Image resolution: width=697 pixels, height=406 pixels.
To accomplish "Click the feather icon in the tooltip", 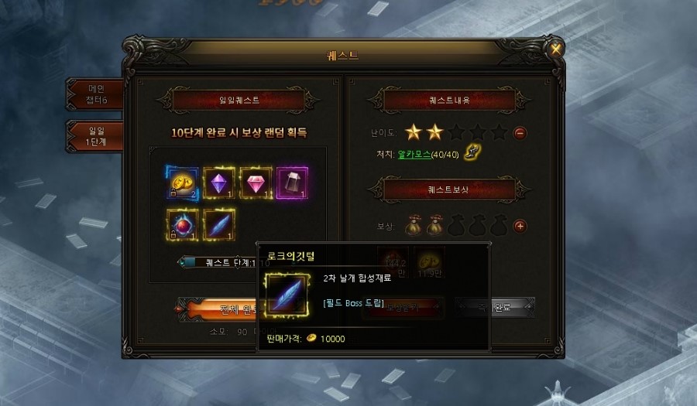I will click(x=287, y=295).
